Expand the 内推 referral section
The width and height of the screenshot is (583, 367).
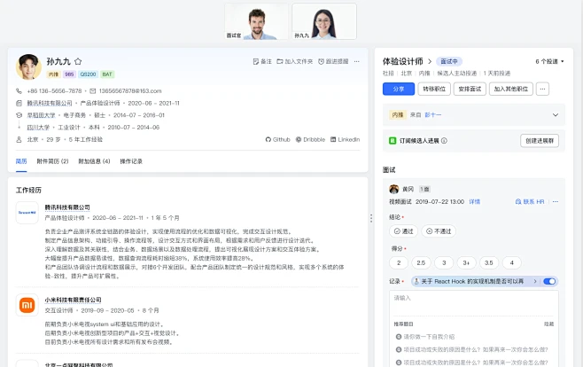(556, 114)
